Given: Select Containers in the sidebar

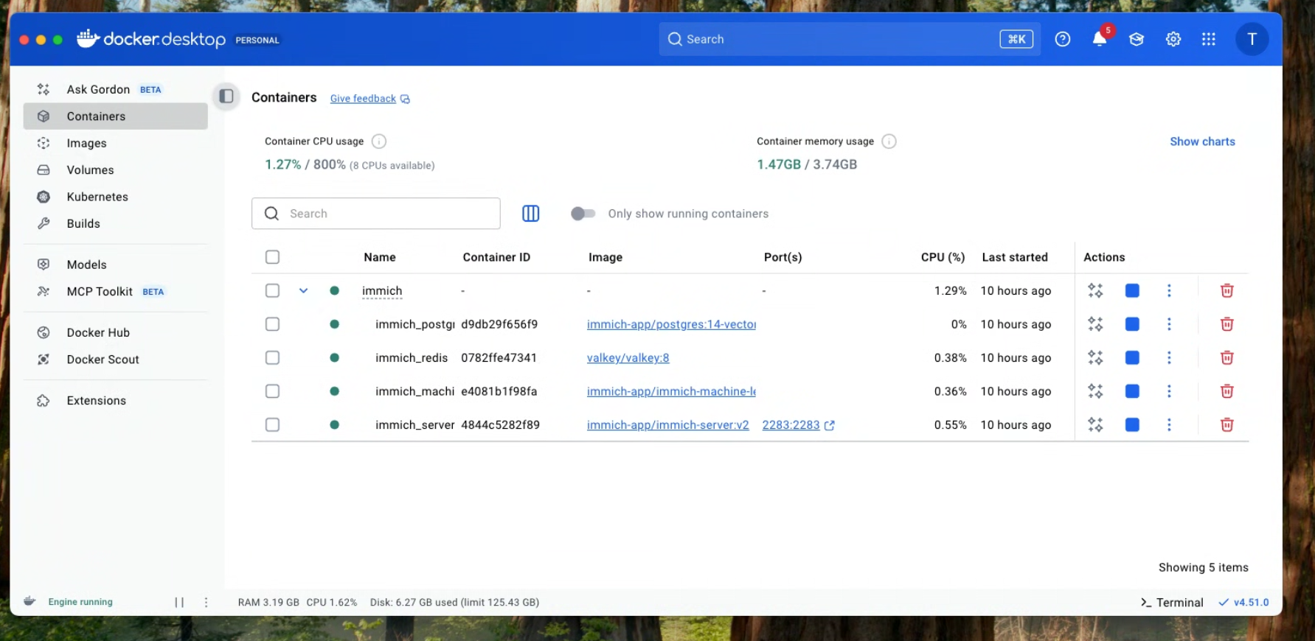Looking at the screenshot, I should pos(115,116).
